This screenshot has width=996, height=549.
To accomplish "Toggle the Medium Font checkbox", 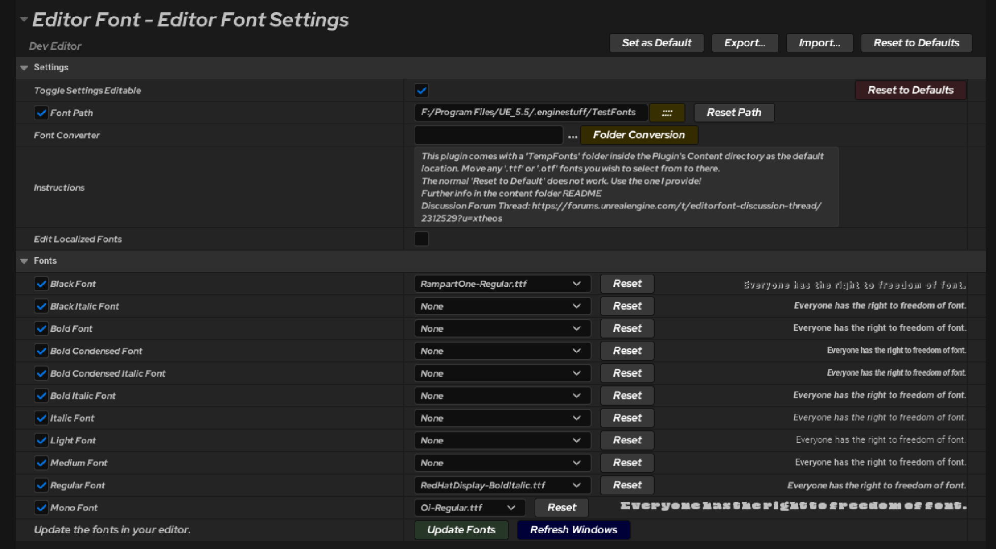I will 41,463.
